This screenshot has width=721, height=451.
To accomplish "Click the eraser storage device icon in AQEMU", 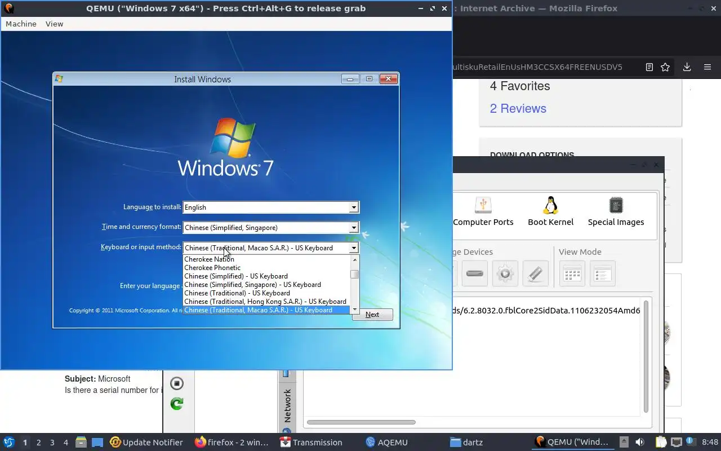I will pyautogui.click(x=536, y=274).
